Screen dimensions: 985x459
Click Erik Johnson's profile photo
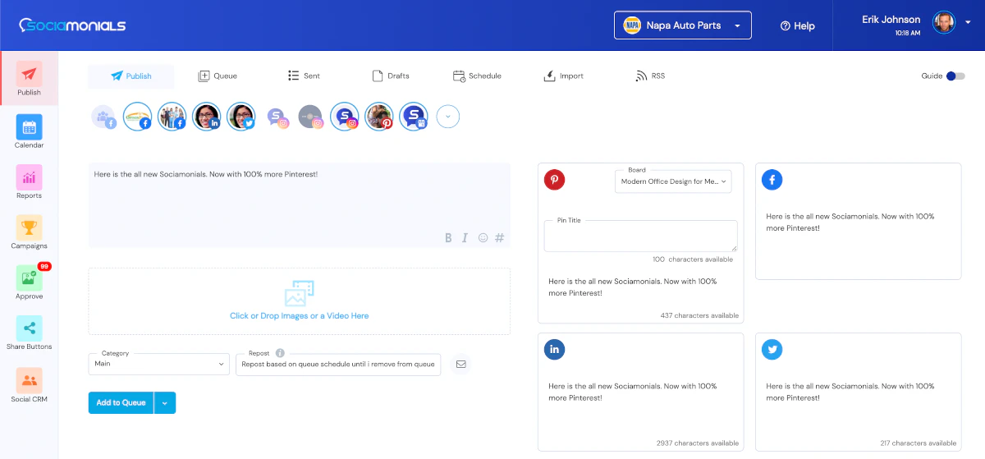tap(944, 22)
